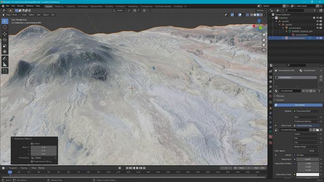Toggle camera view icon in viewport
The width and height of the screenshot is (324, 182).
pos(264,45)
